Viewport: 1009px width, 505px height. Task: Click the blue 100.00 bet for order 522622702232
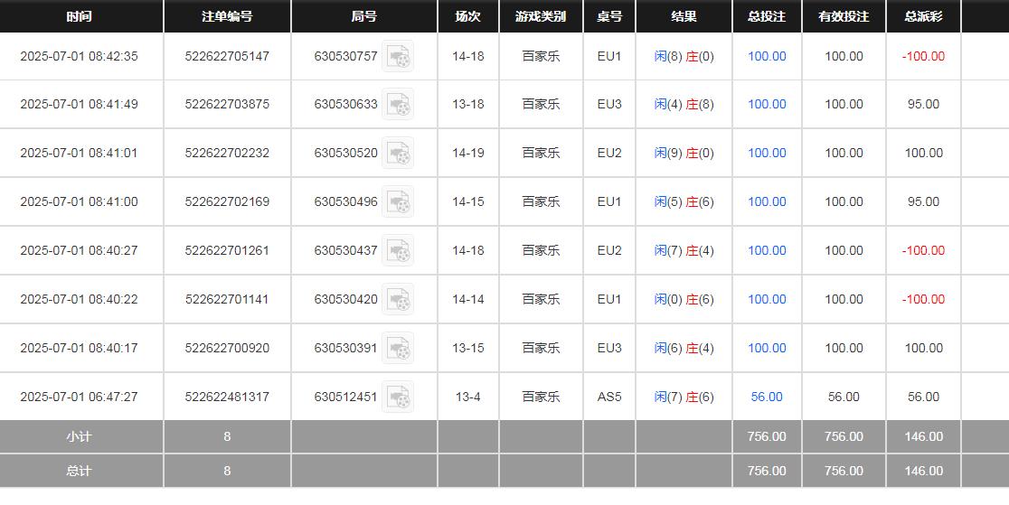click(x=767, y=153)
